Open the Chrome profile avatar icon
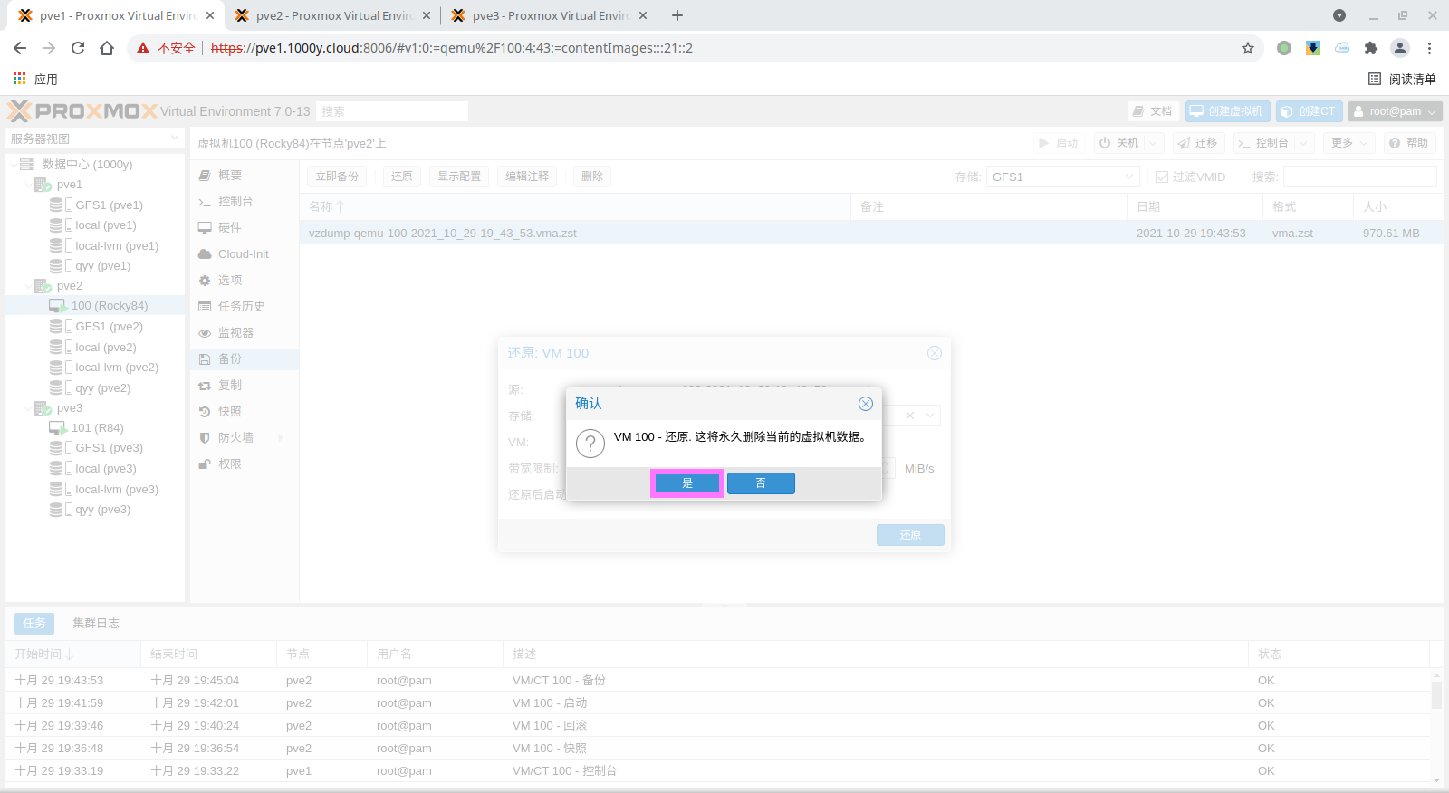This screenshot has width=1449, height=793. (1399, 48)
